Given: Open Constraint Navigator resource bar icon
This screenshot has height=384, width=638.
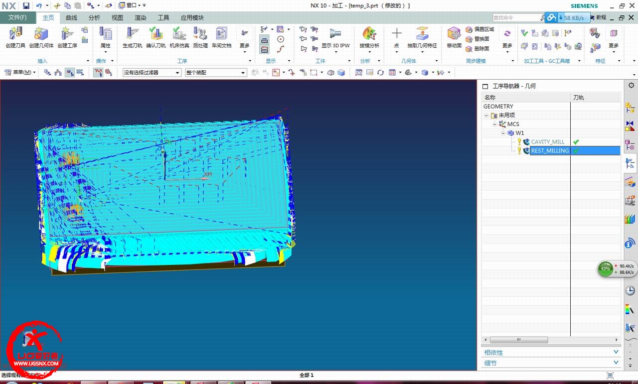Looking at the screenshot, I should pyautogui.click(x=630, y=126).
